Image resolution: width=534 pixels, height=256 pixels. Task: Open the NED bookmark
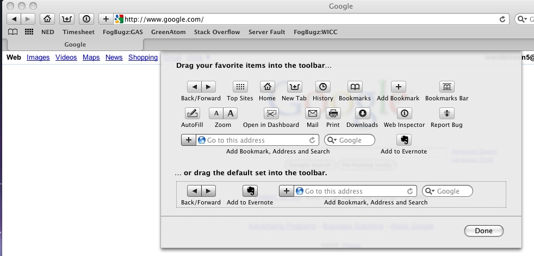tap(48, 32)
